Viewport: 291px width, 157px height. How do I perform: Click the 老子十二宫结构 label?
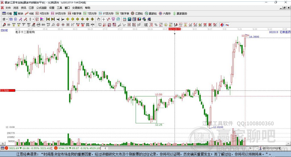pyautogui.click(x=25, y=32)
